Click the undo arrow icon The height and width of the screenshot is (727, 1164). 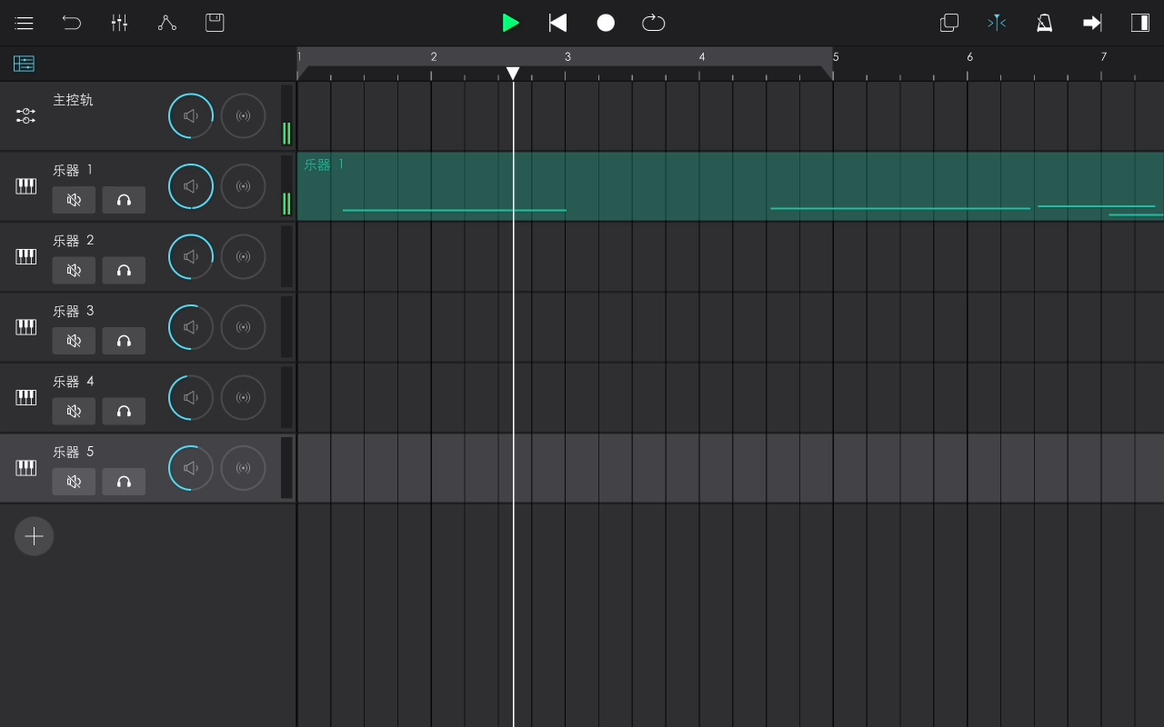click(x=72, y=23)
